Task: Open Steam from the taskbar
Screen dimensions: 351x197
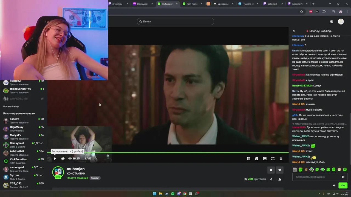Action: point(166,194)
